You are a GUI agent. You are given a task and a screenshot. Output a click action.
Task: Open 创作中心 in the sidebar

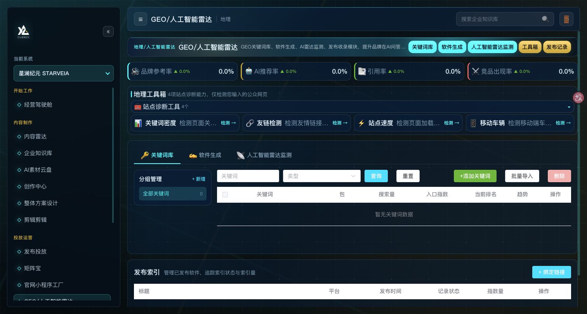[62, 186]
